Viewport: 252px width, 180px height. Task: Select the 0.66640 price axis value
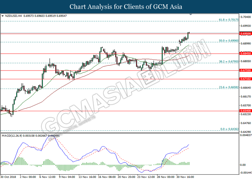click(246, 88)
